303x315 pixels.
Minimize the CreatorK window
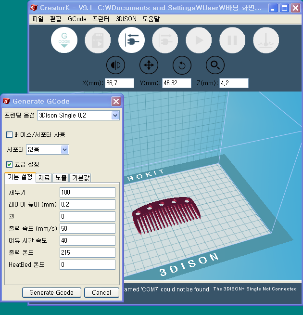coord(273,8)
